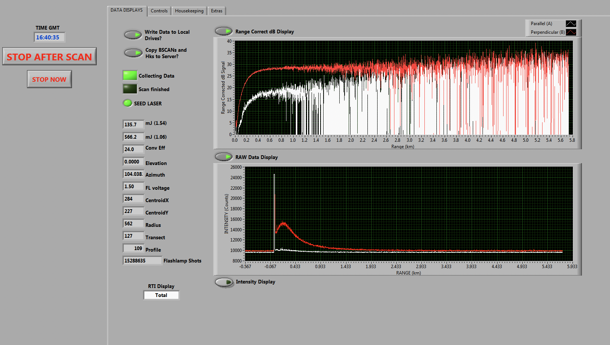The height and width of the screenshot is (345, 610).
Task: Enable the RAW Data Display switch
Action: pos(223,156)
